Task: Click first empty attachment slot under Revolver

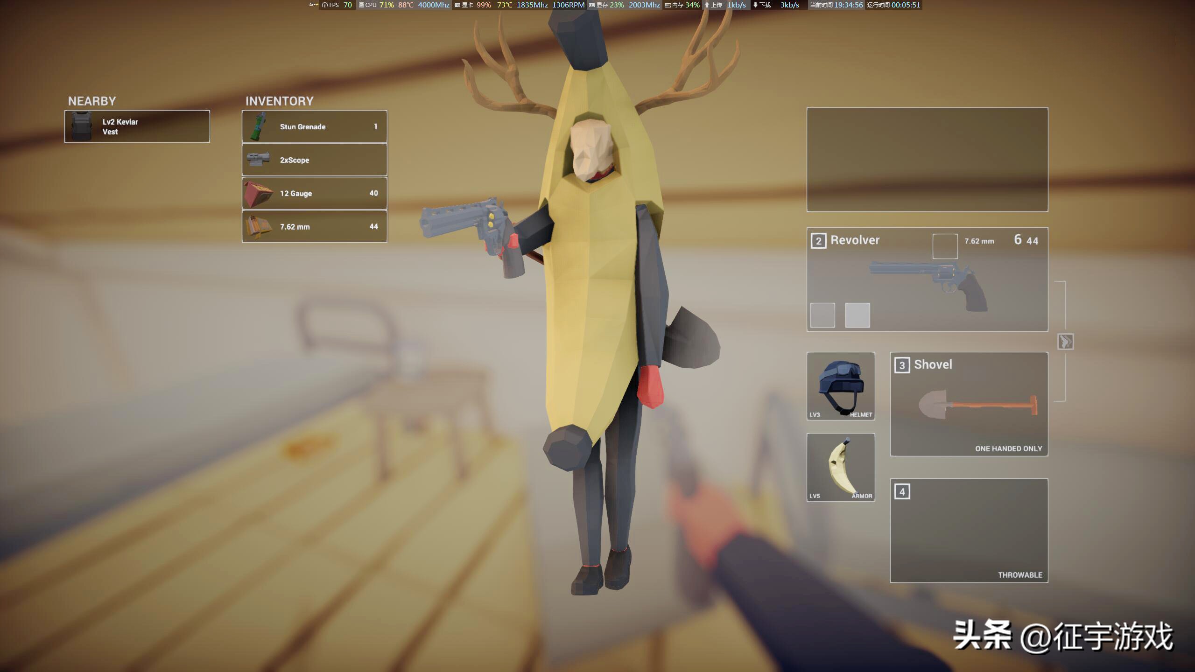Action: [822, 315]
